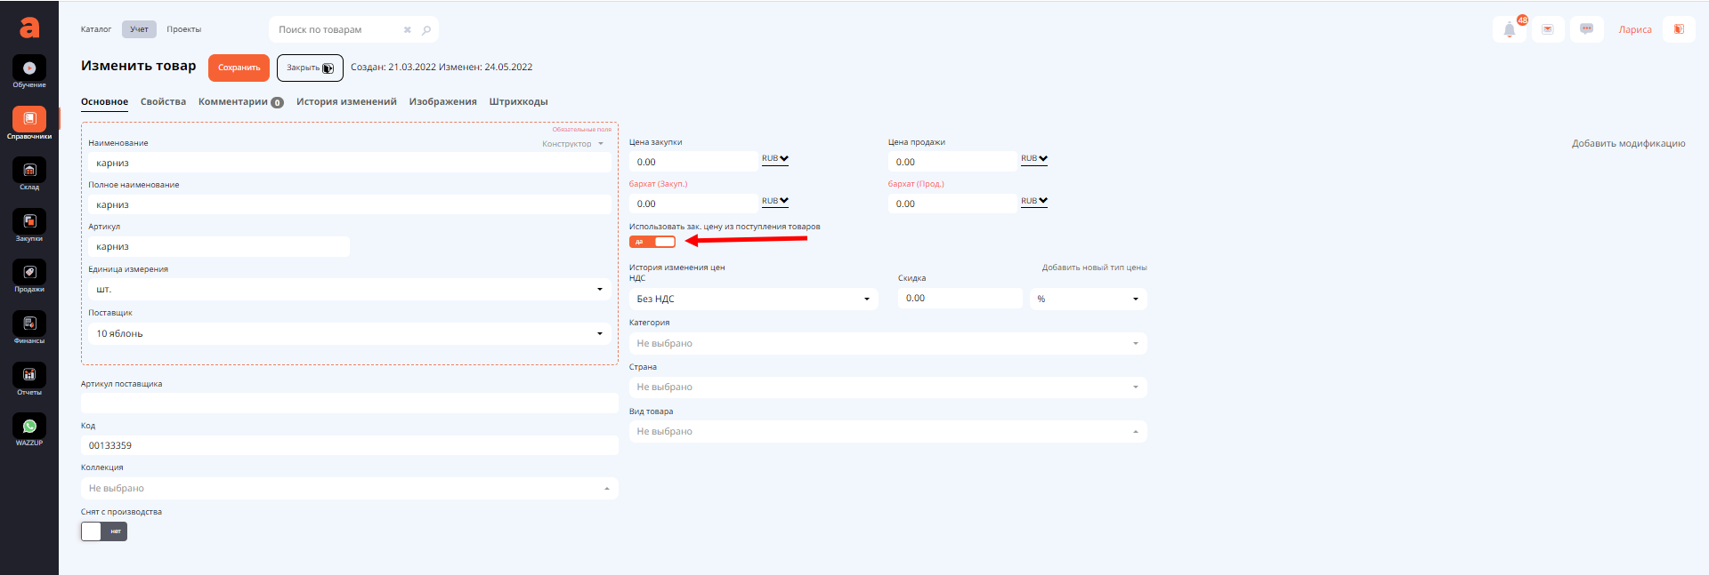
Task: Toggle the Снят с производства switch
Action: [x=104, y=531]
